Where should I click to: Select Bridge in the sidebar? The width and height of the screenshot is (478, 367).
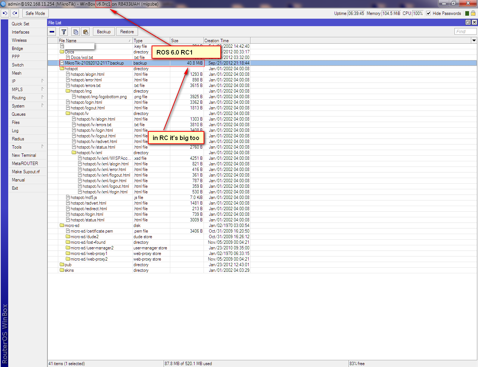(x=18, y=49)
